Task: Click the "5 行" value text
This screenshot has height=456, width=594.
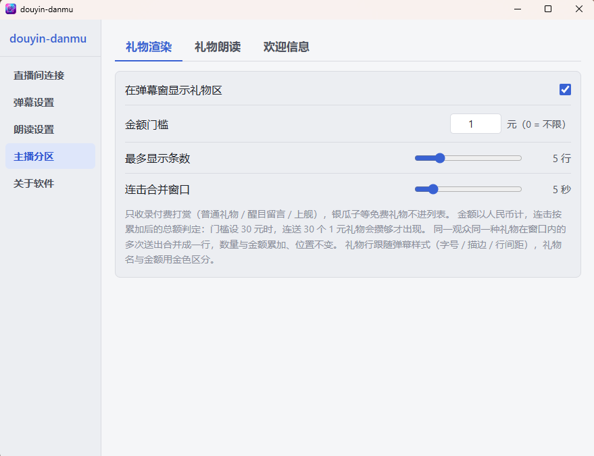Action: pyautogui.click(x=562, y=158)
